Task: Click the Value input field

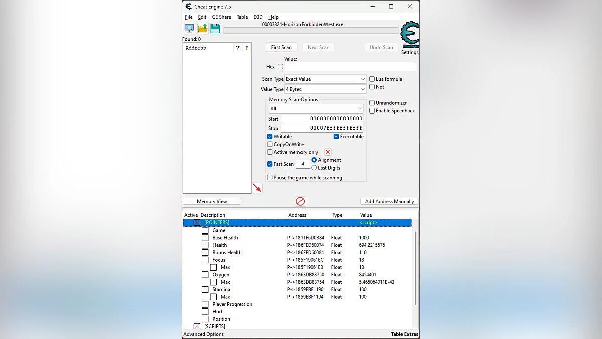Action: (350, 67)
